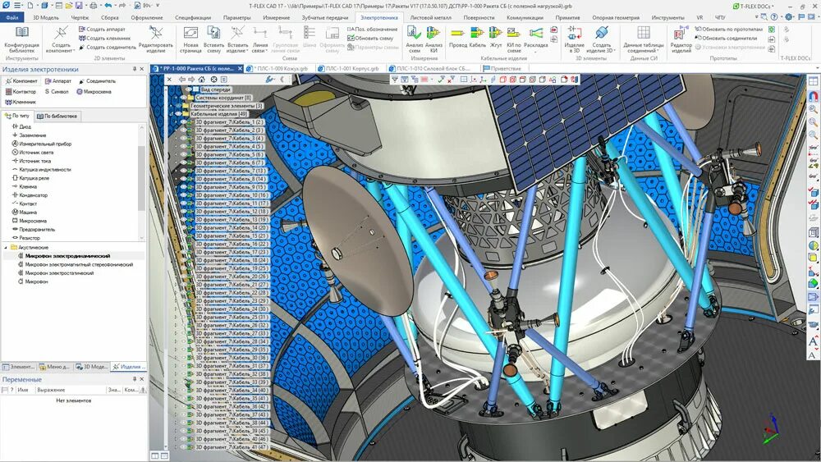Click the Создать компонент icon
Screen dimensions: 821x462
pos(60,34)
